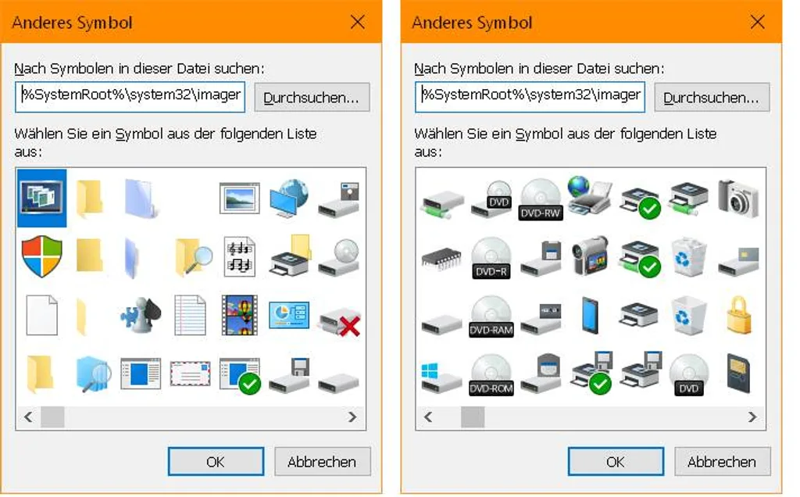Close the left Anderes Symbol dialog

[x=358, y=22]
